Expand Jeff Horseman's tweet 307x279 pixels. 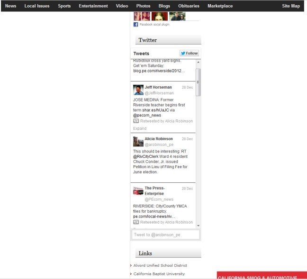[140, 128]
